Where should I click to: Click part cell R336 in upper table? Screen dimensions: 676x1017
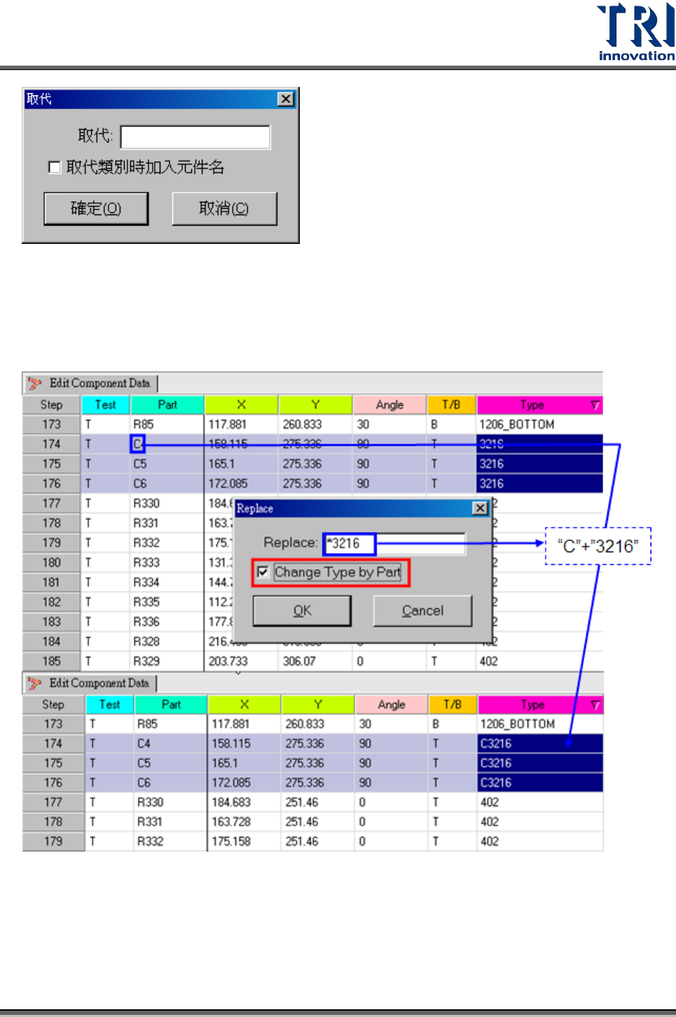[167, 622]
